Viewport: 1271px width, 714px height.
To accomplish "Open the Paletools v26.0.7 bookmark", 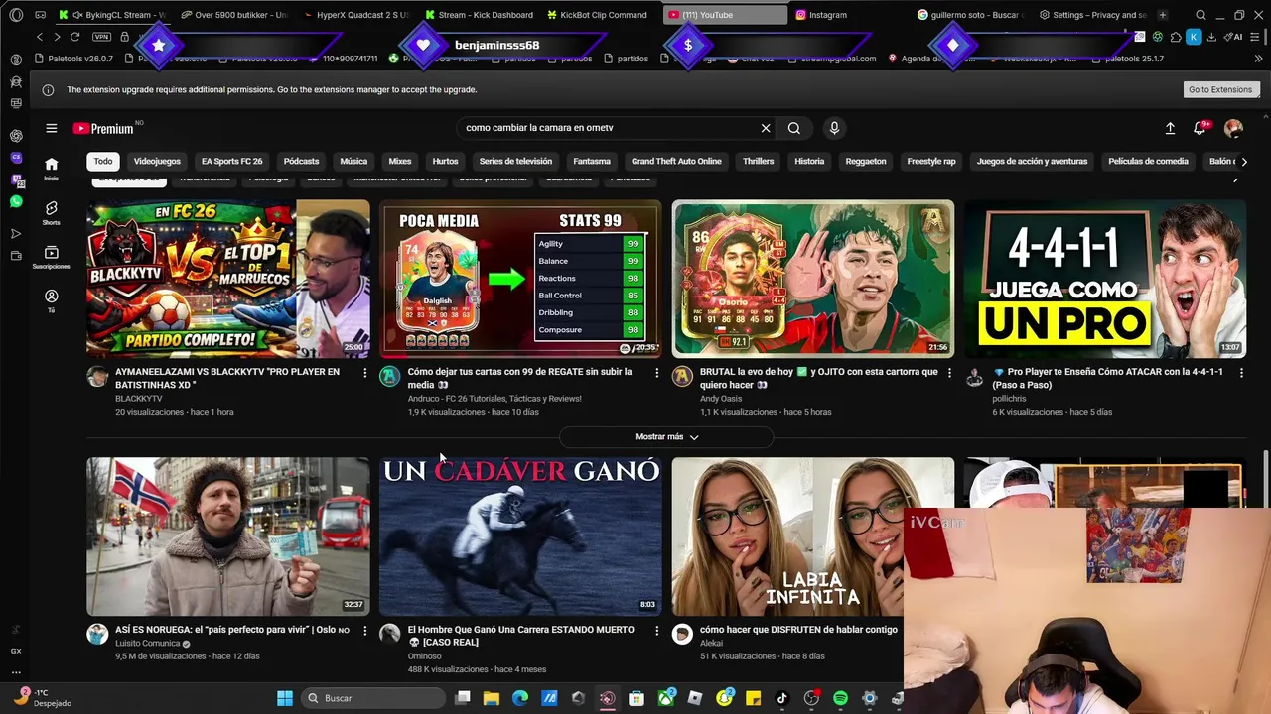I will click(74, 59).
